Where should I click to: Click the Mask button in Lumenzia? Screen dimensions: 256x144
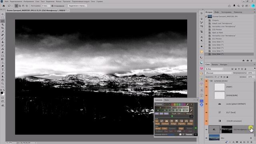tap(157, 124)
